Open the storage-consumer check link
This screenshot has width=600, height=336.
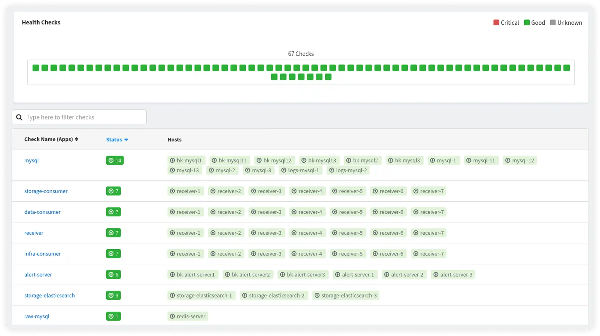tap(46, 191)
